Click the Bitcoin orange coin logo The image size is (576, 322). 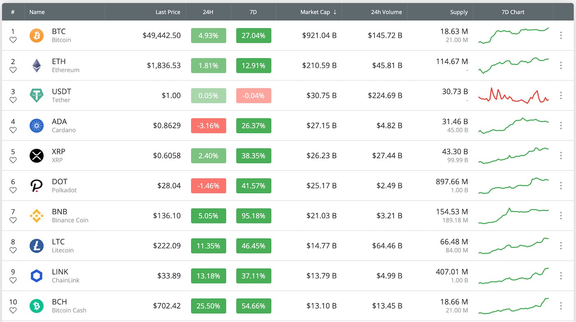pos(37,36)
